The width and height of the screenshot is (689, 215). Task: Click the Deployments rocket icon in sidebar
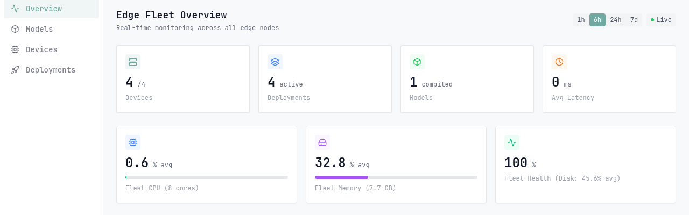(x=15, y=70)
